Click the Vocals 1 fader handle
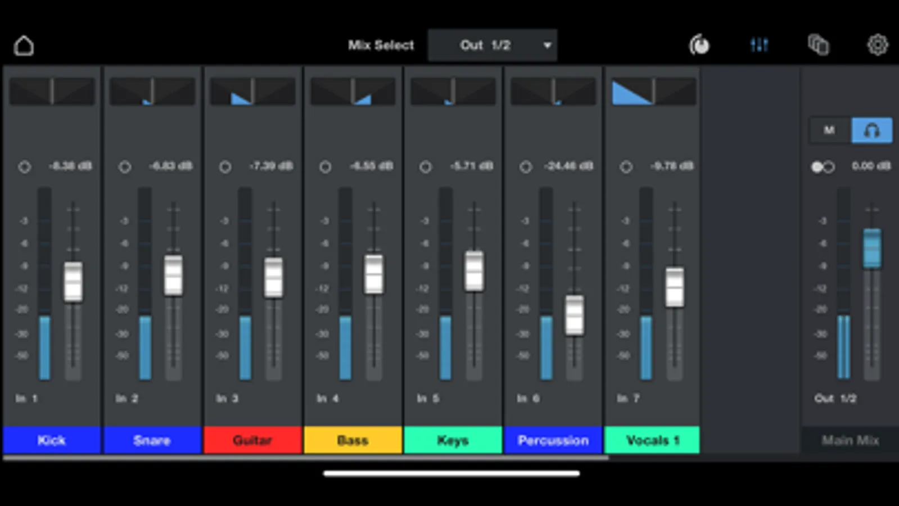This screenshot has height=506, width=899. [x=675, y=287]
